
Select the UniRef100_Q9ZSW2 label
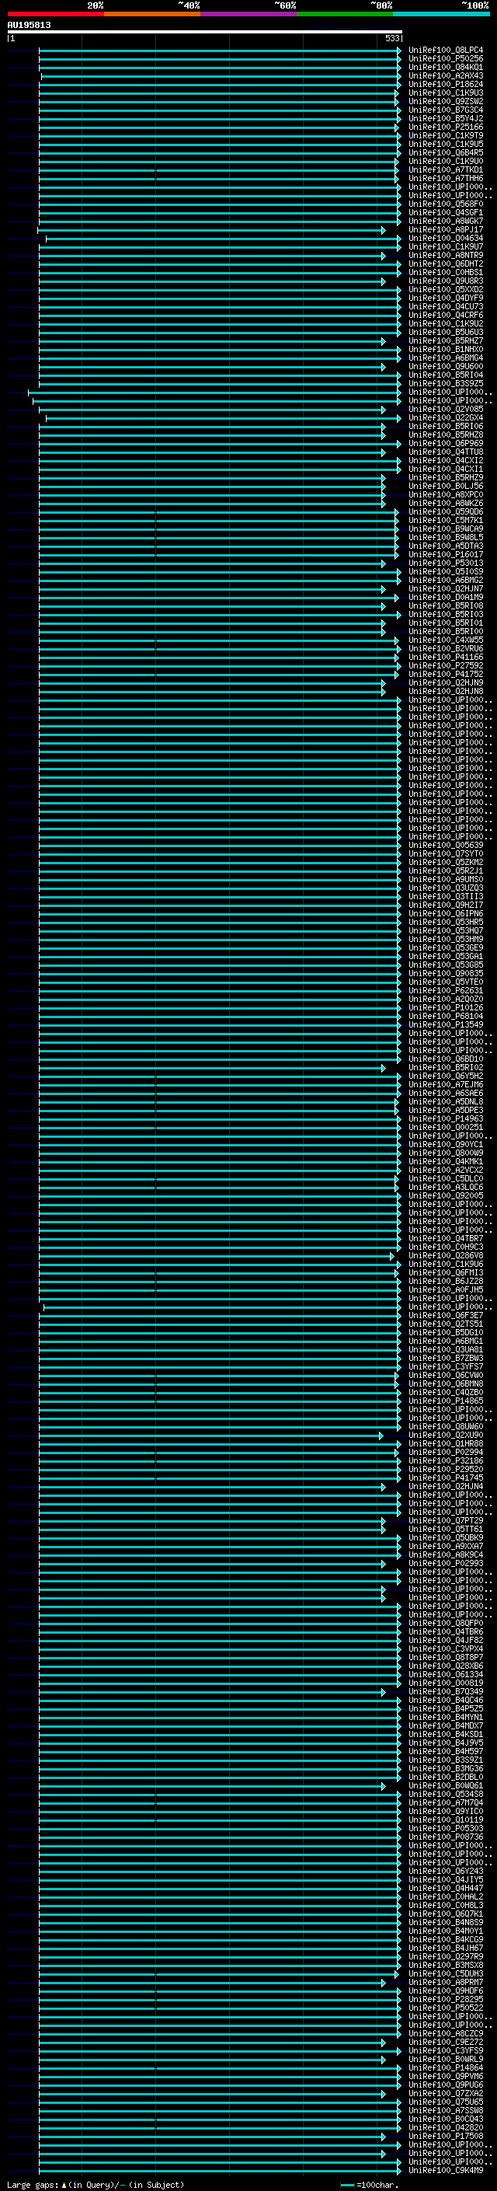point(446,101)
